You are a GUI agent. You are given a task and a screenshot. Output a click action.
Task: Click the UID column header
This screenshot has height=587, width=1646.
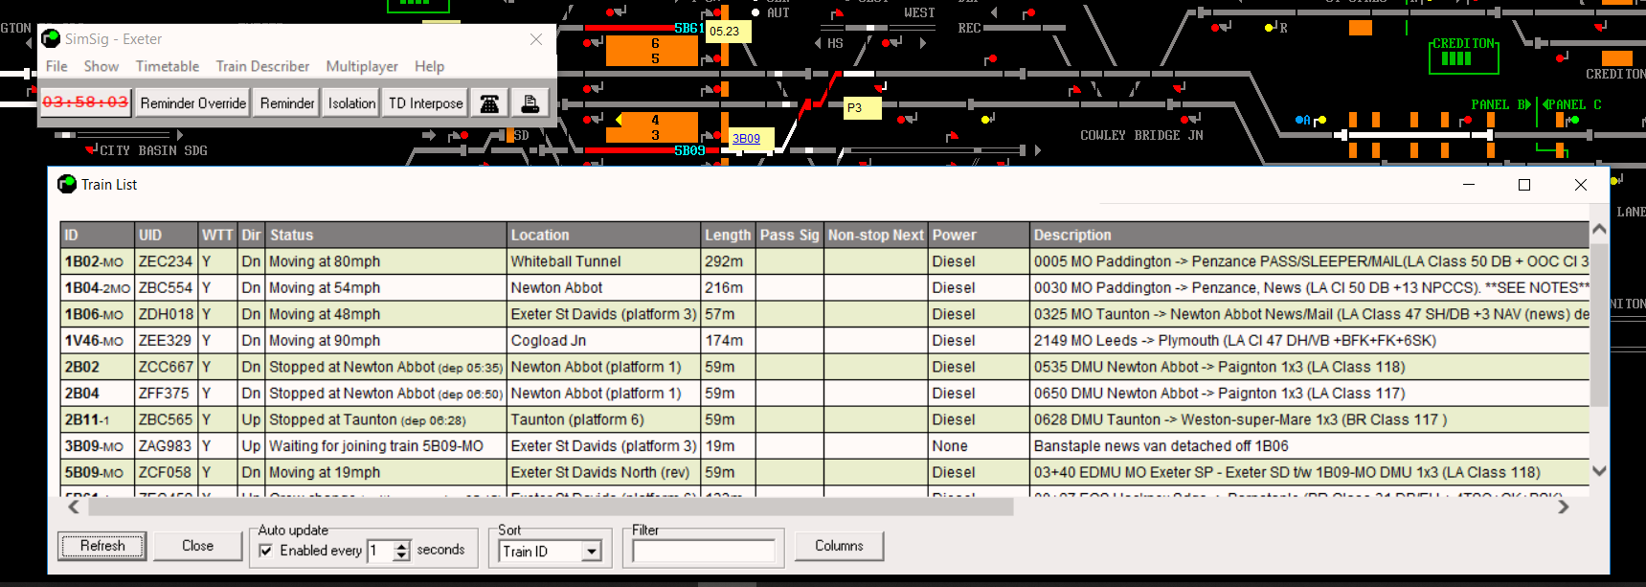pyautogui.click(x=167, y=235)
